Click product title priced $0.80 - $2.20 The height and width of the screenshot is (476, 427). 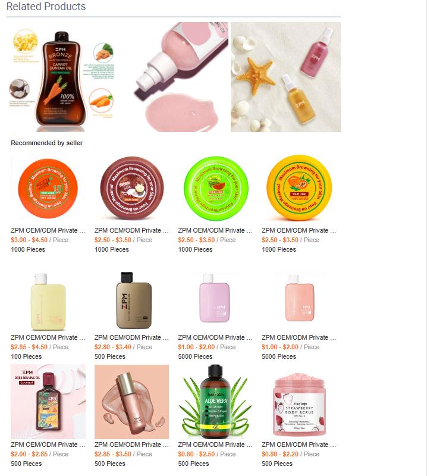pos(299,444)
